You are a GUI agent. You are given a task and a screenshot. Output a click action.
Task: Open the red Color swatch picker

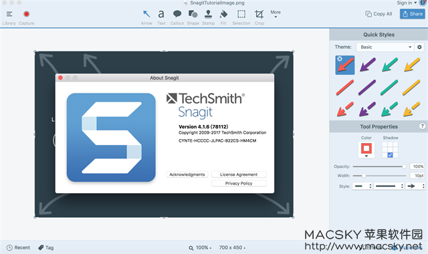[366, 150]
